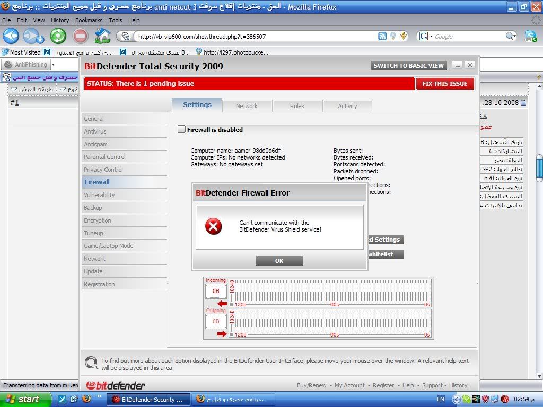The image size is (543, 407).
Task: Click the BitDefender help magnifier icon
Action: [x=91, y=363]
